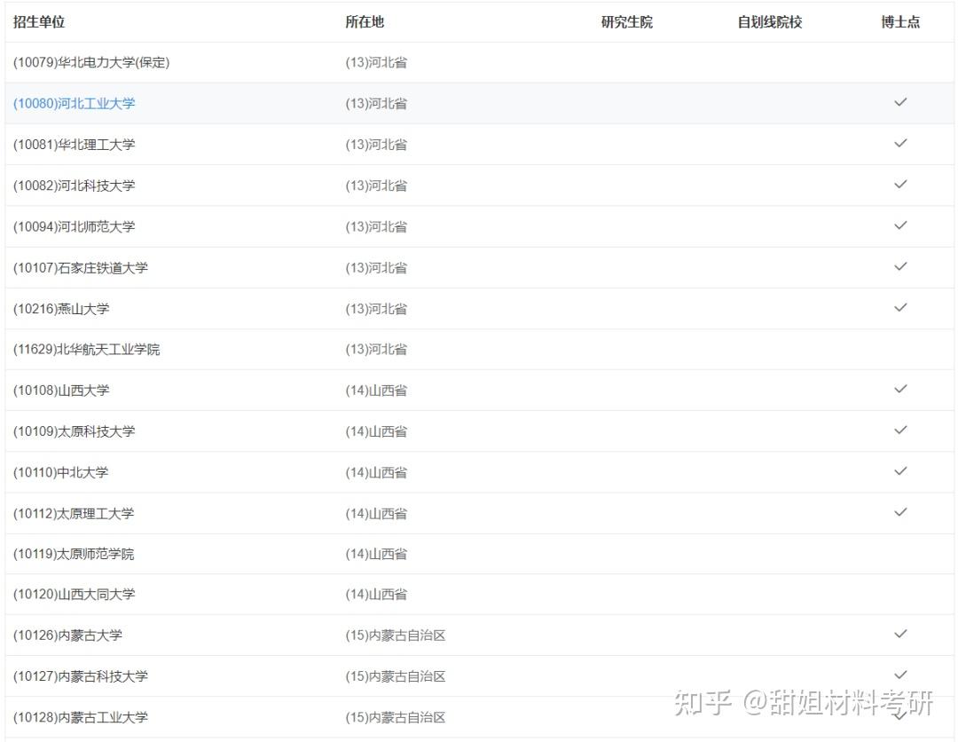Click (14)山西省 location for 山西大同大学
This screenshot has height=742, width=958.
point(376,594)
